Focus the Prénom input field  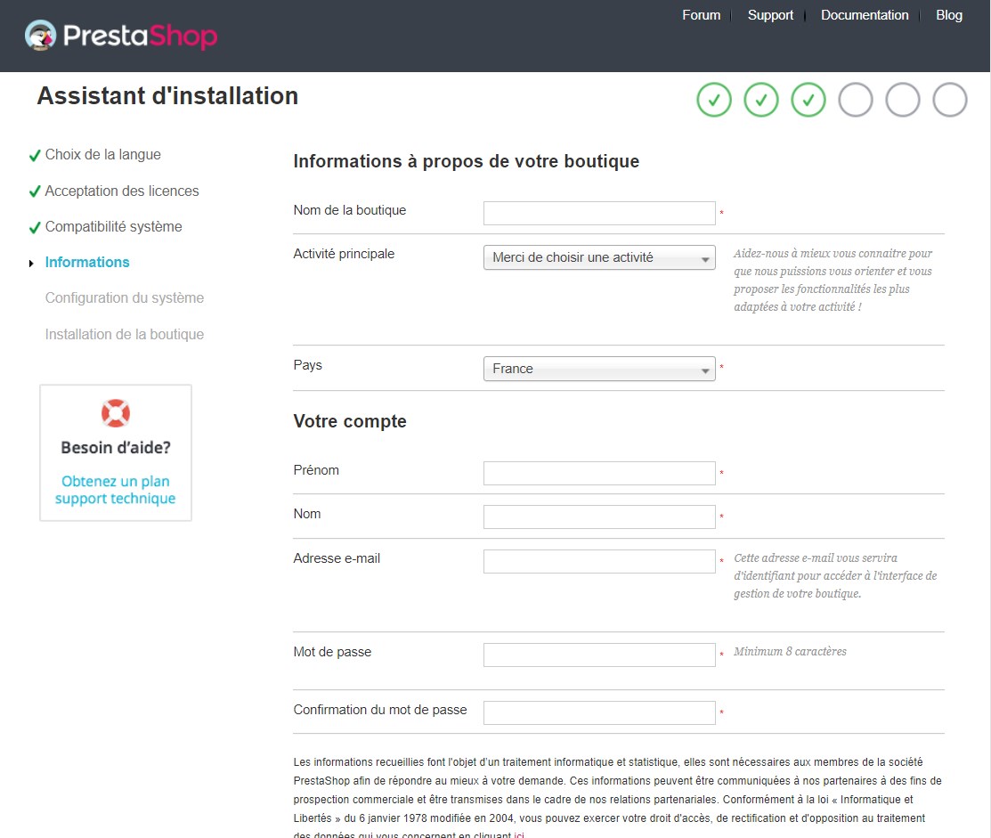pos(599,474)
